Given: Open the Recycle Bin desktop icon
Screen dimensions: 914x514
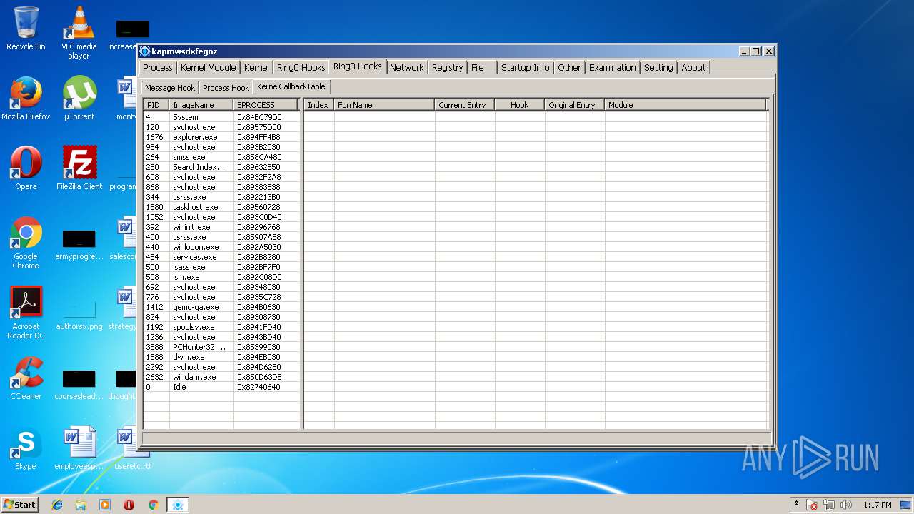Looking at the screenshot, I should 26,29.
